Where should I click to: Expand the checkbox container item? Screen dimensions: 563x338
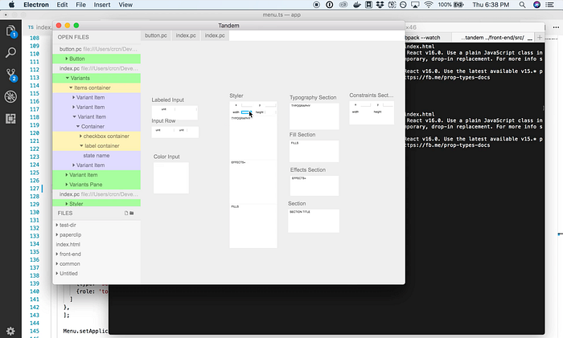[x=80, y=136]
